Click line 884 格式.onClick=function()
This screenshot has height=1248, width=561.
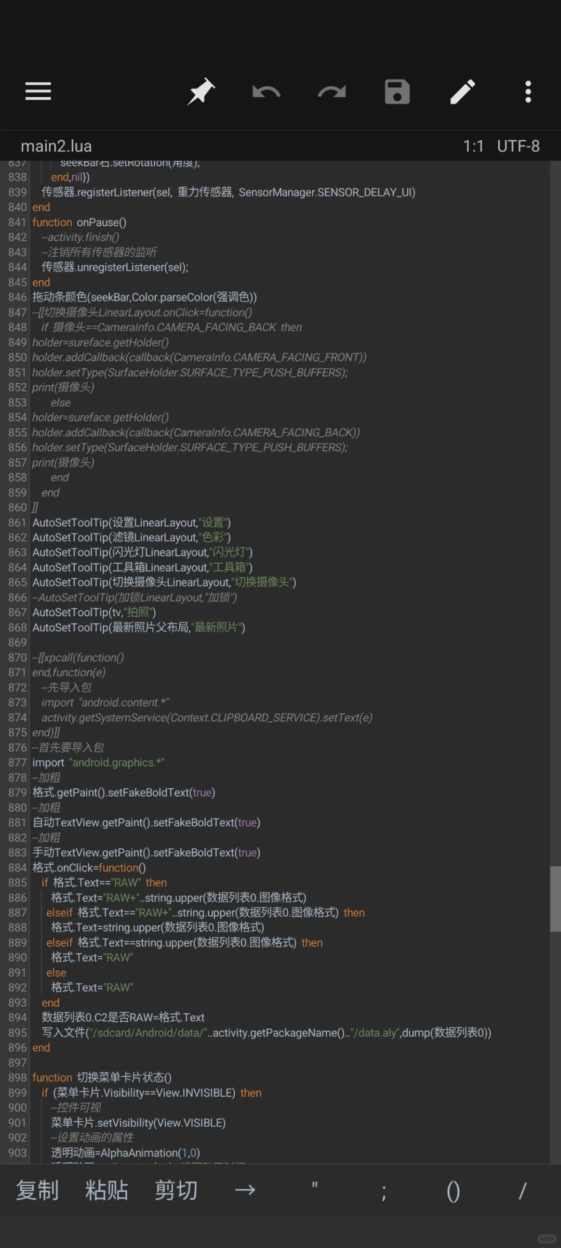coord(89,868)
